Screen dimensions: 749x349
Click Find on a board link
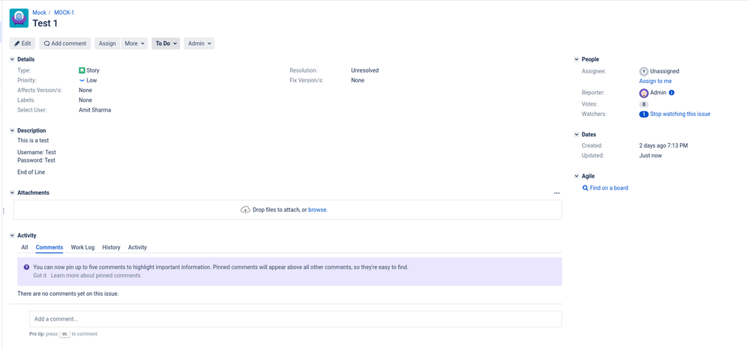click(609, 188)
